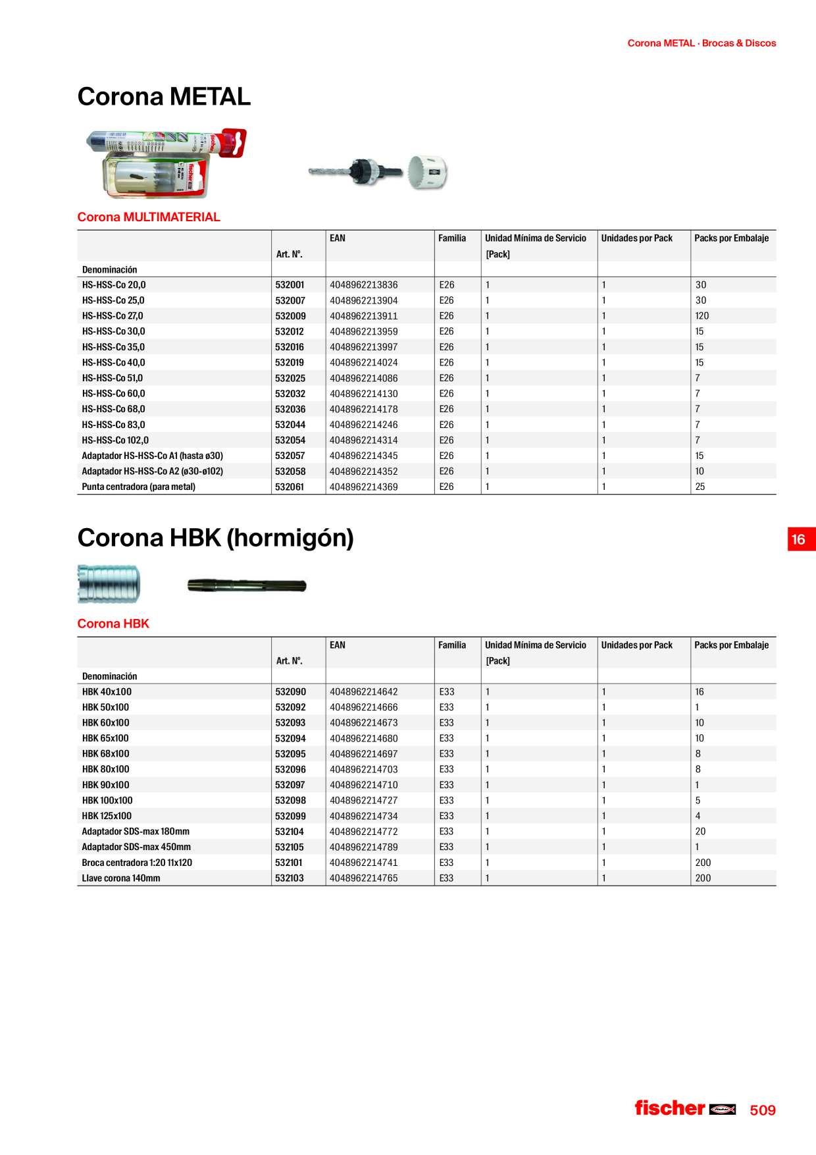Screen dimensions: 816x1155
Task: Click the 'Corona MULTIMATERIAL' subheading
Action: point(149,217)
